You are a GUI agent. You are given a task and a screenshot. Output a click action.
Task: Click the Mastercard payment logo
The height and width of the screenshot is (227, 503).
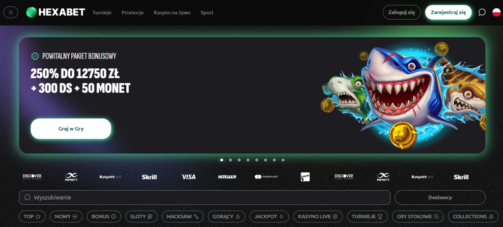click(266, 176)
